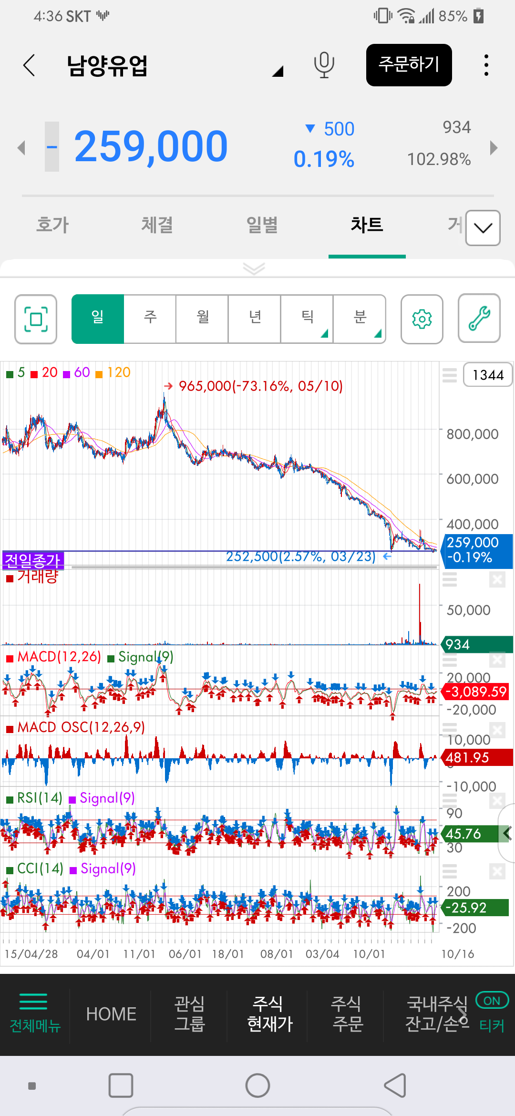Tap the large current price 259,000
This screenshot has height=1116, width=515.
click(x=151, y=146)
